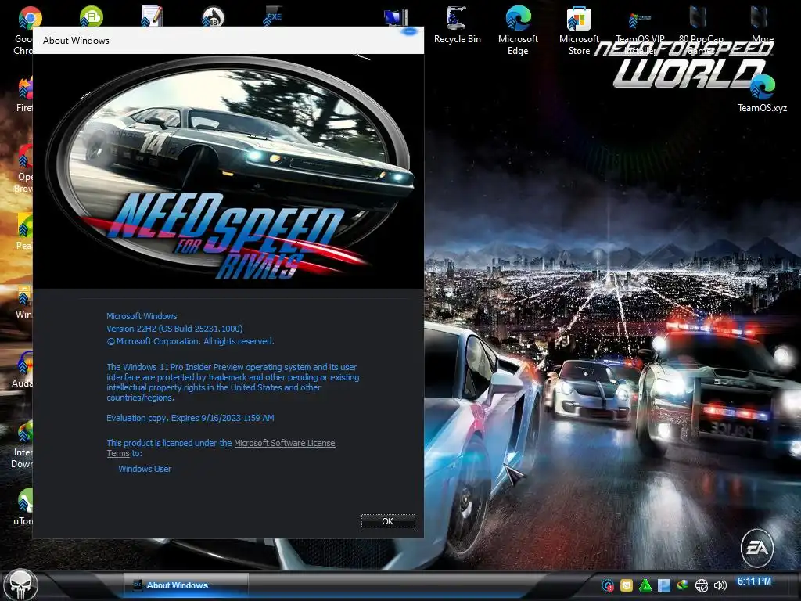
Task: Click the 'Microsoft Windows' heading text
Action: pos(142,316)
